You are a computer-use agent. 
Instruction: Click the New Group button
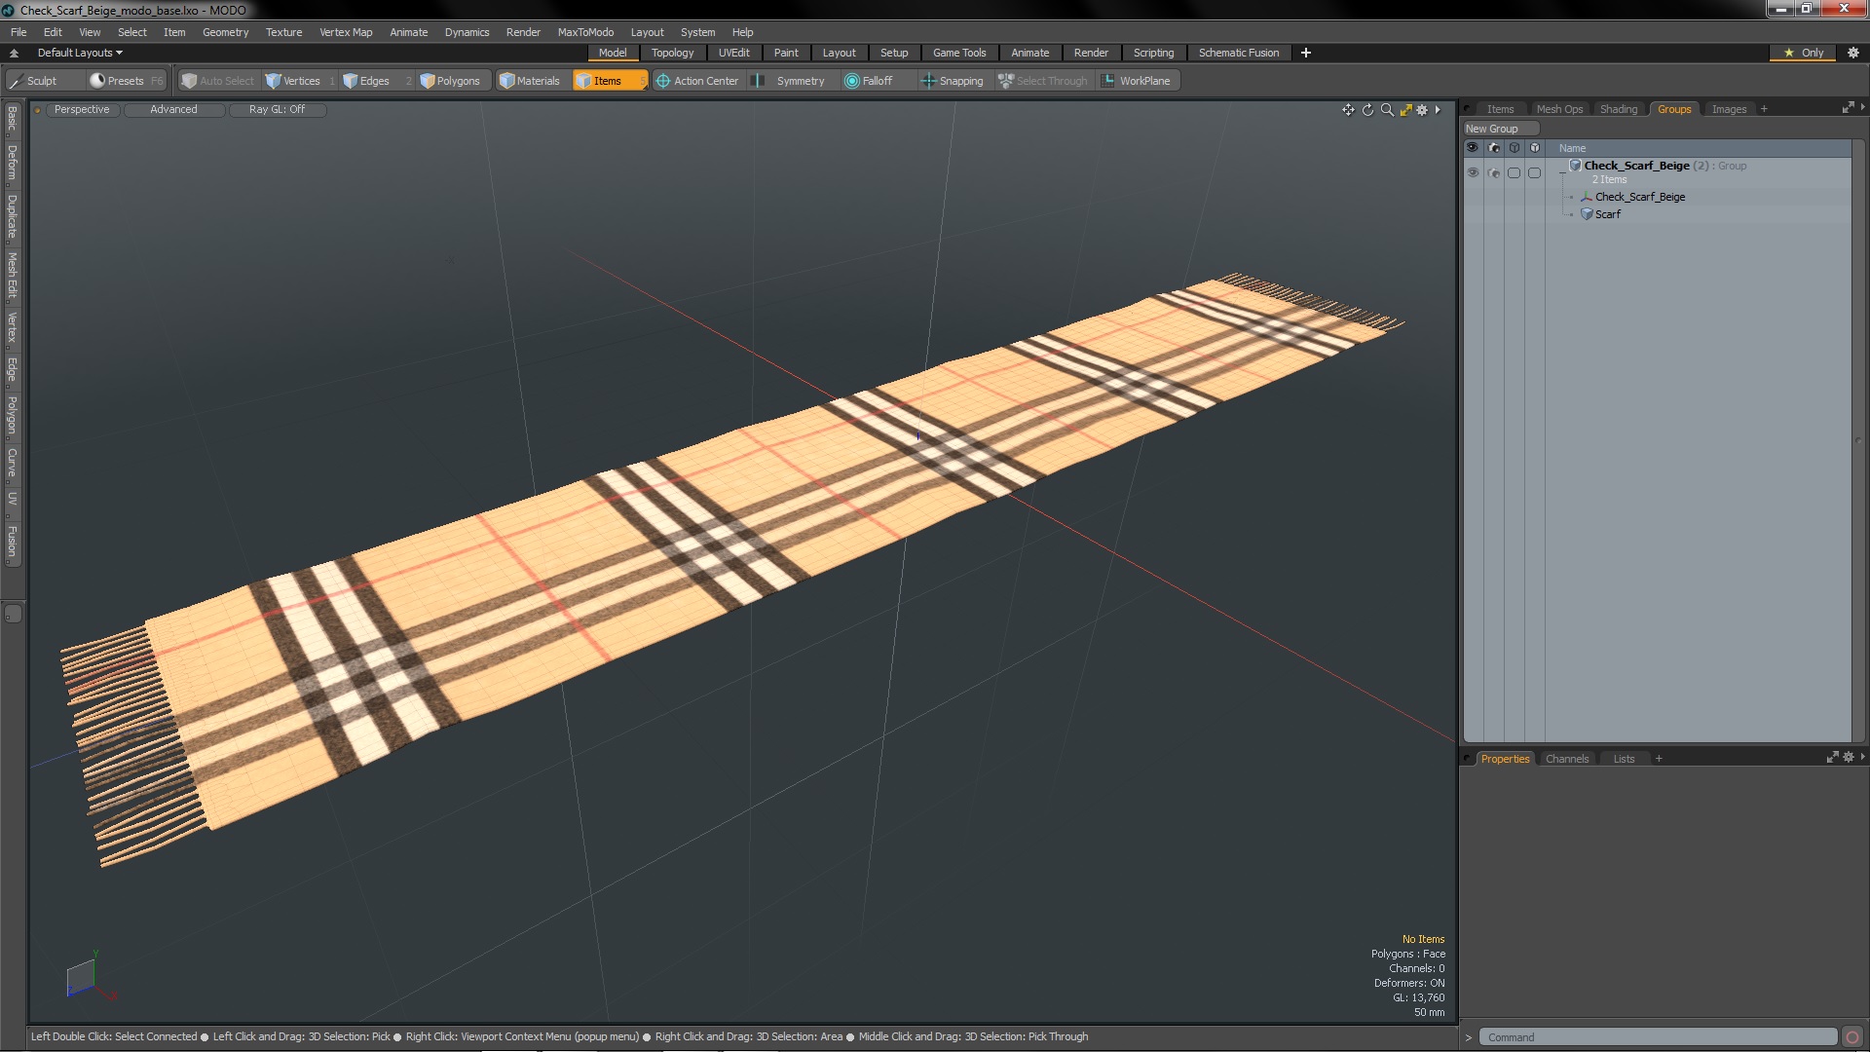(1500, 129)
